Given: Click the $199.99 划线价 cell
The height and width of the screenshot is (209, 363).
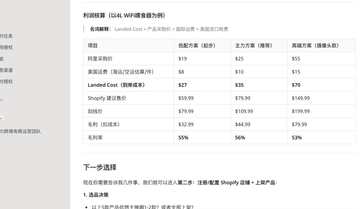Looking at the screenshot, I should pyautogui.click(x=300, y=111).
